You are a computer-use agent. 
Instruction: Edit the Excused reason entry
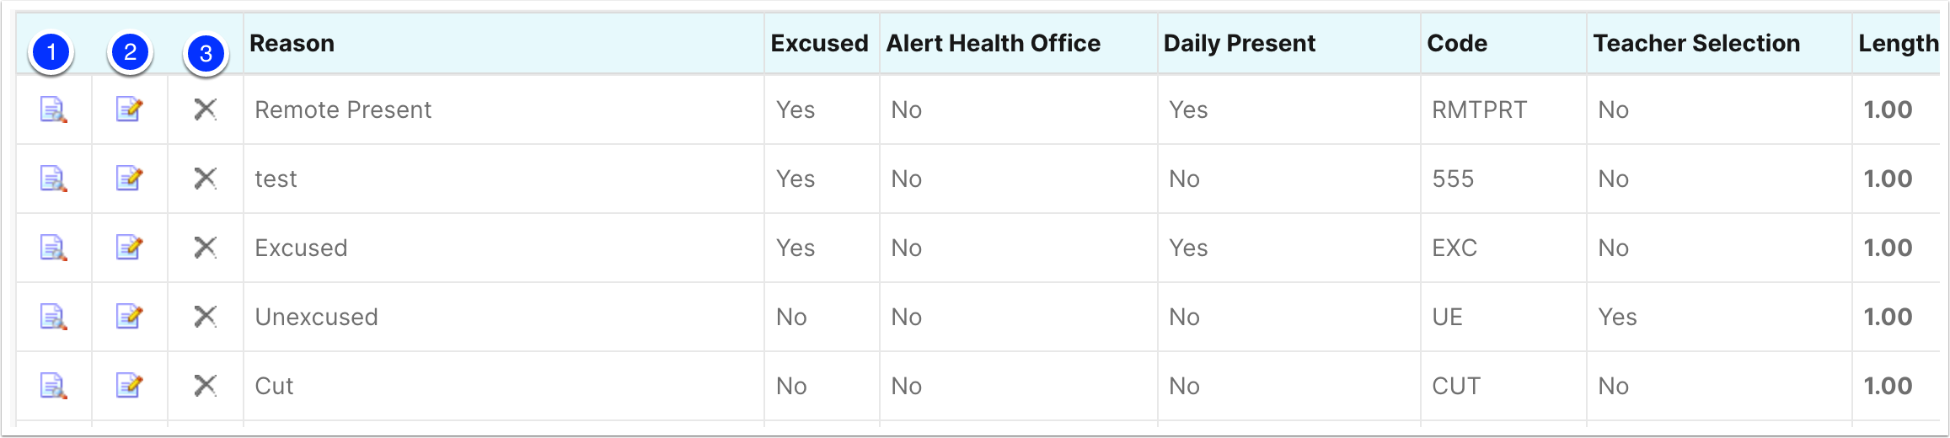[x=130, y=248]
